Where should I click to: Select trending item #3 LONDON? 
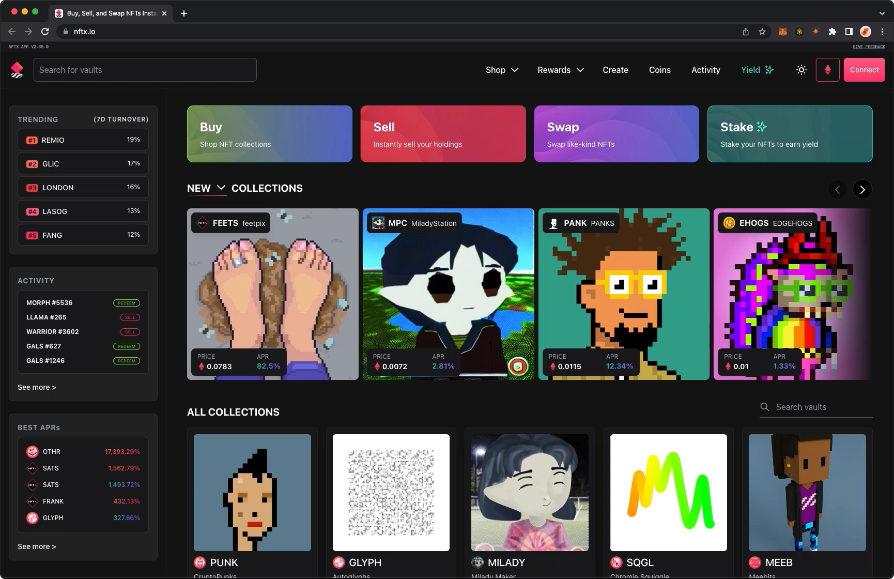pyautogui.click(x=83, y=188)
